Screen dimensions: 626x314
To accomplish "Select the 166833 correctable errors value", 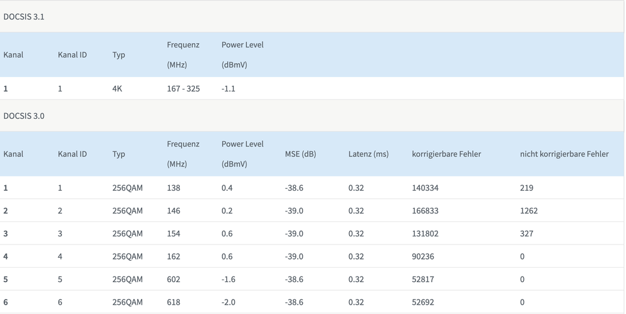I will click(x=426, y=211).
